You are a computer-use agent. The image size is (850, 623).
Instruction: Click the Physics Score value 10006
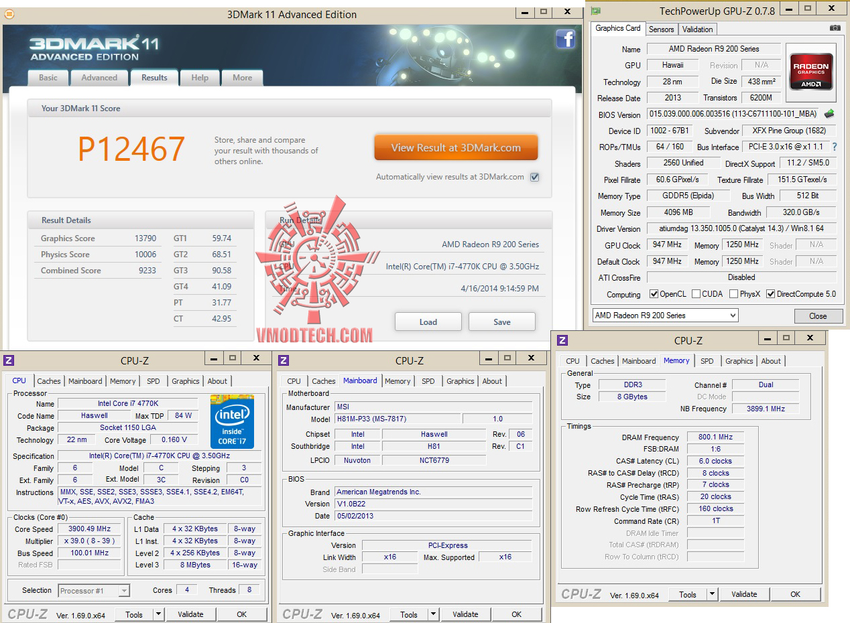145,255
